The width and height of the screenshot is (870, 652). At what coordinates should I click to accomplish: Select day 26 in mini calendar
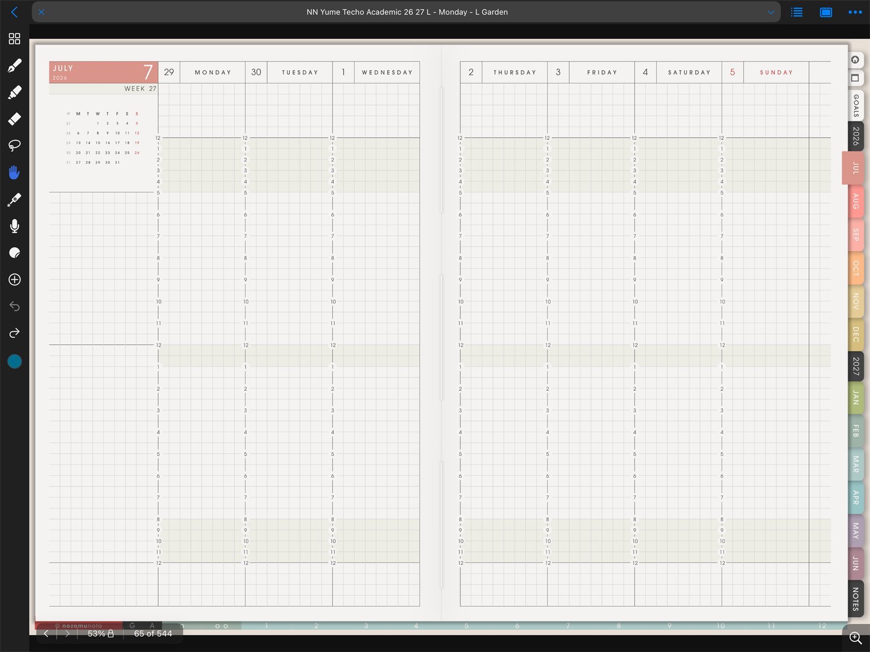click(x=137, y=153)
